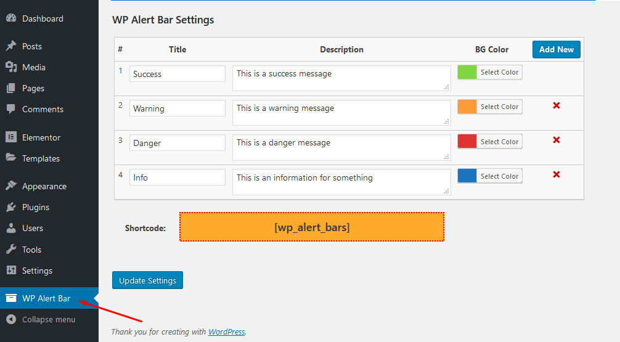
Task: Click Select Color for Info row
Action: 499,176
